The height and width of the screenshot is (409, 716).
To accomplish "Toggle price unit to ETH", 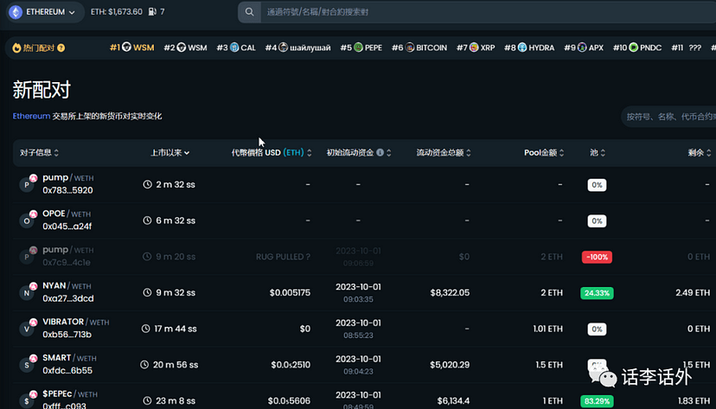I will pos(293,152).
